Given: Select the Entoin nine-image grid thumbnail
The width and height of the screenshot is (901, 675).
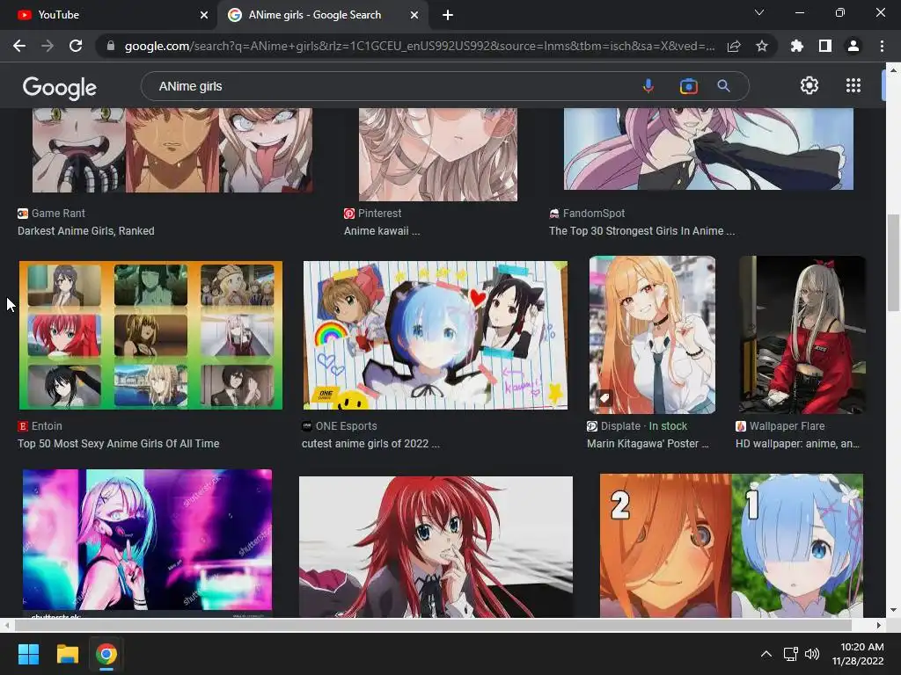Looking at the screenshot, I should click(x=150, y=335).
